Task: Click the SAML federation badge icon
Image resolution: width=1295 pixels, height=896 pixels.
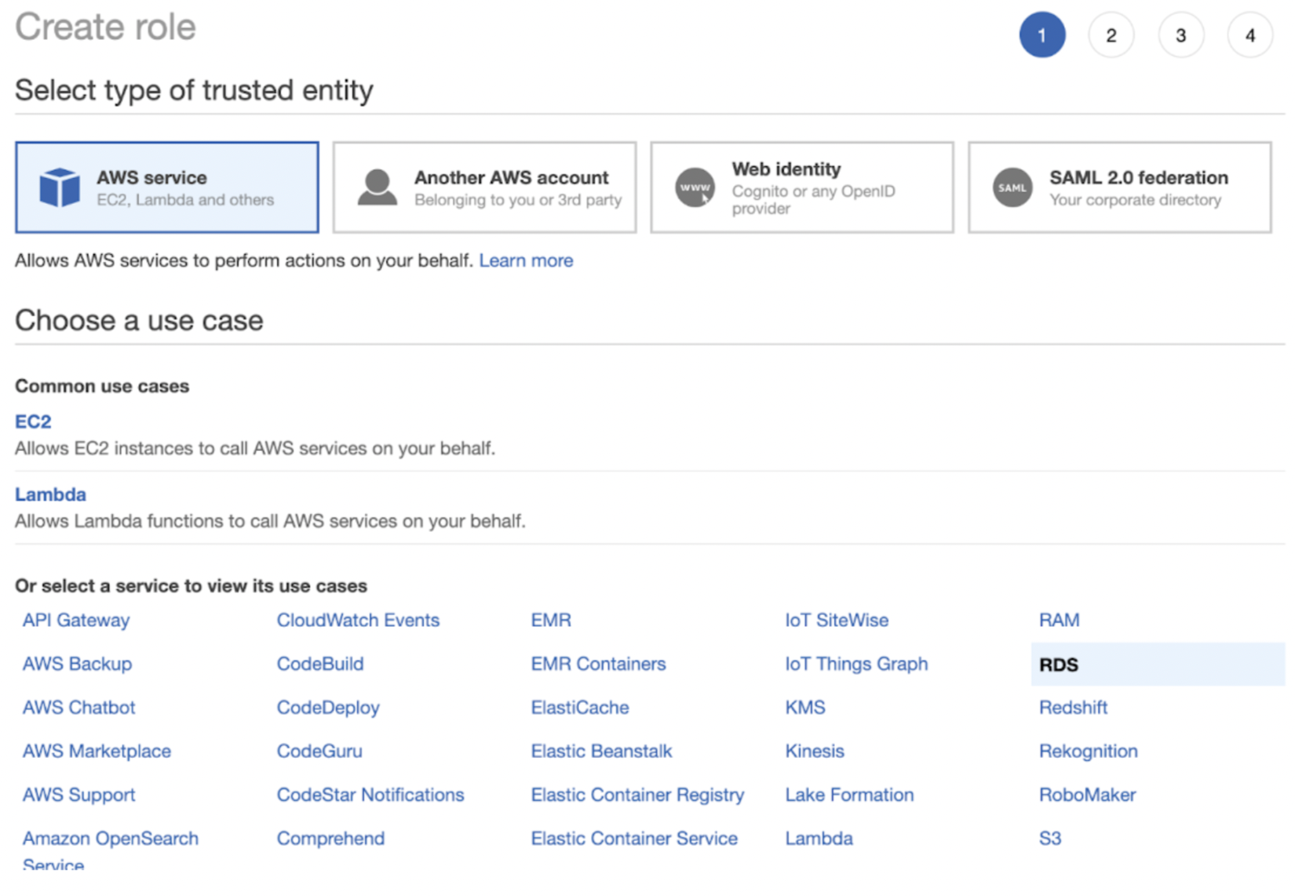Action: click(x=1012, y=188)
